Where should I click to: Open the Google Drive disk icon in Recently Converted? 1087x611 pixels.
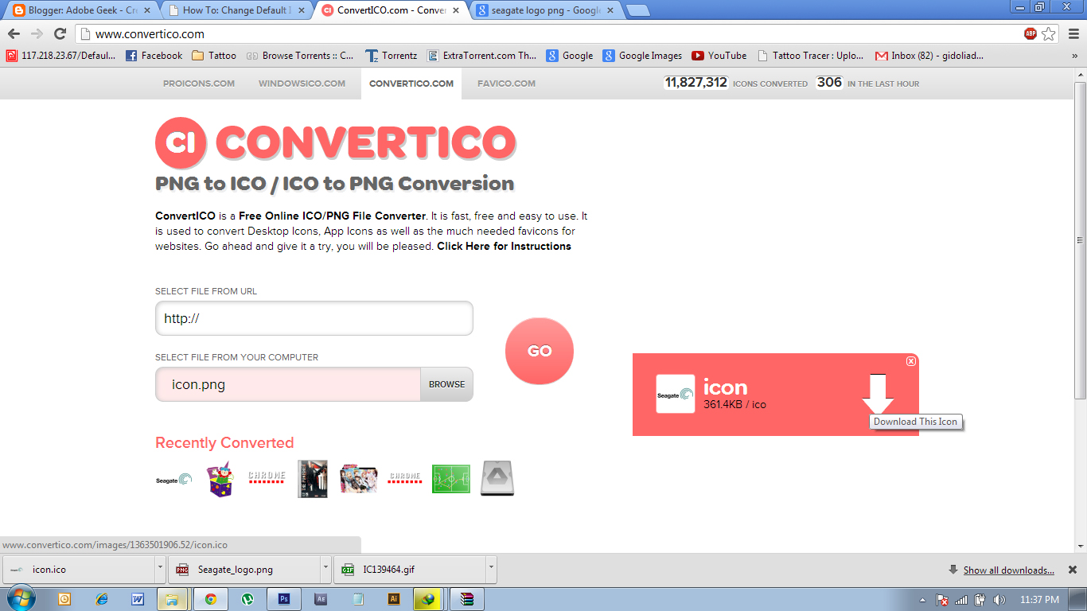[497, 478]
